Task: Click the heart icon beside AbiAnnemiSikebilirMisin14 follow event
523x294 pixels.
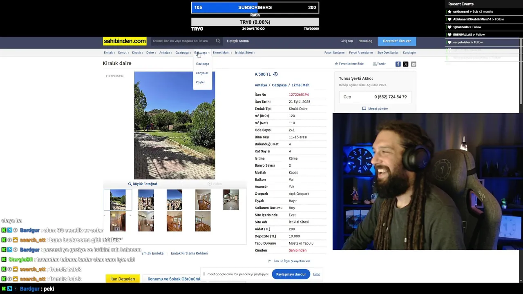Action: [x=449, y=19]
